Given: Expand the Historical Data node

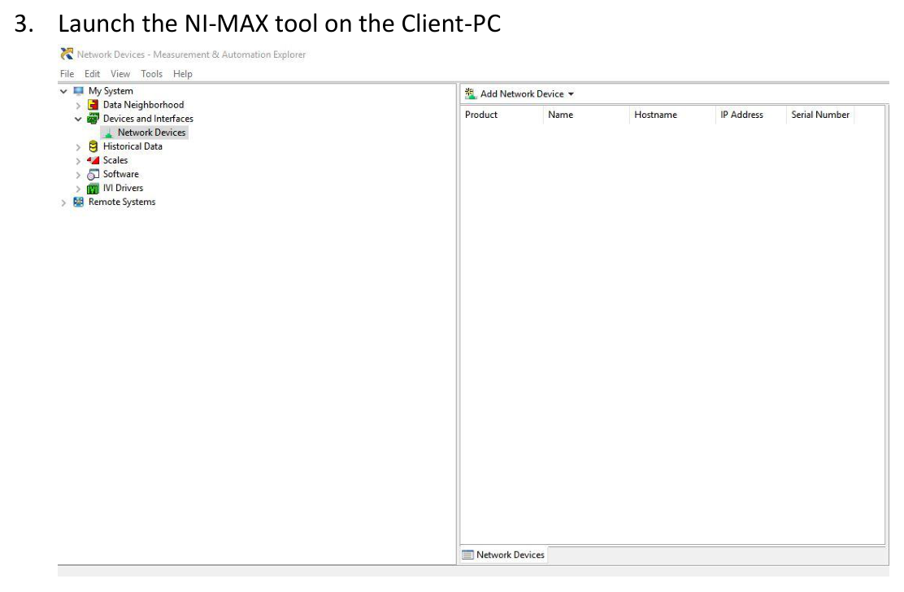Looking at the screenshot, I should point(78,147).
